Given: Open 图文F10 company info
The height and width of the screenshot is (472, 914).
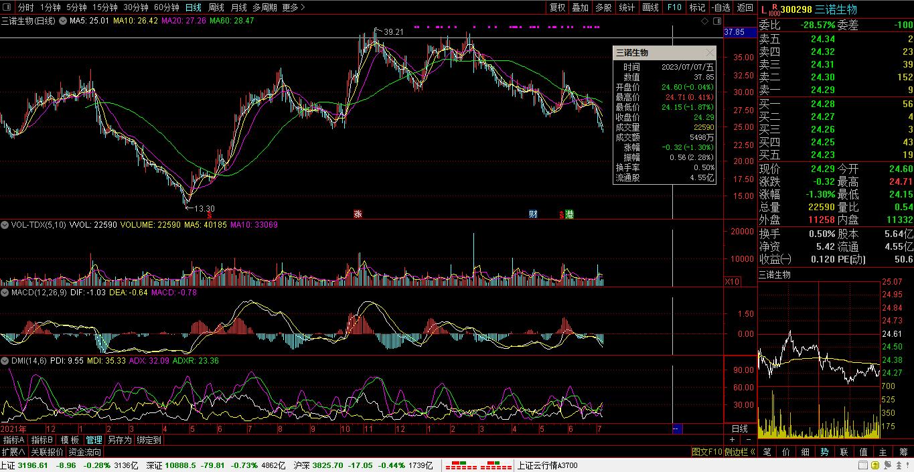Looking at the screenshot, I should tap(707, 452).
